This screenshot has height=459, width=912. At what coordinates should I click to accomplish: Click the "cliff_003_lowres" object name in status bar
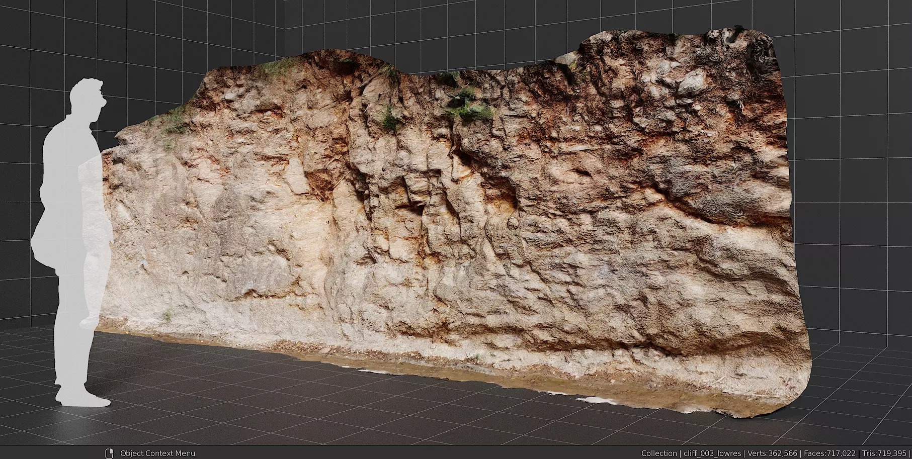712,453
